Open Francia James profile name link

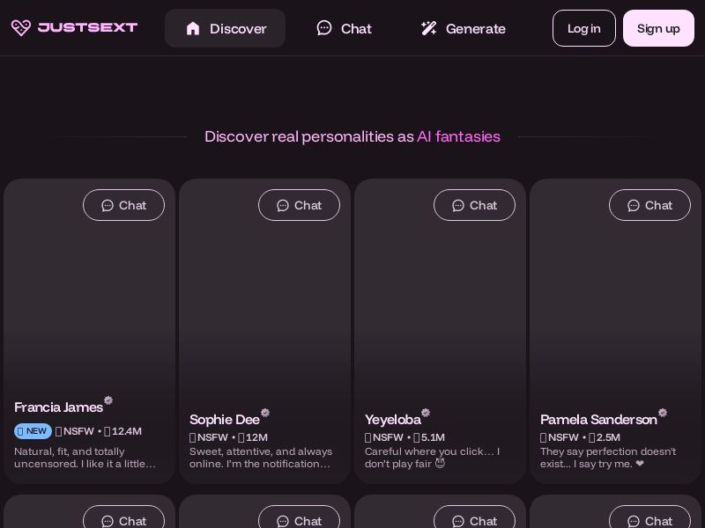click(58, 407)
